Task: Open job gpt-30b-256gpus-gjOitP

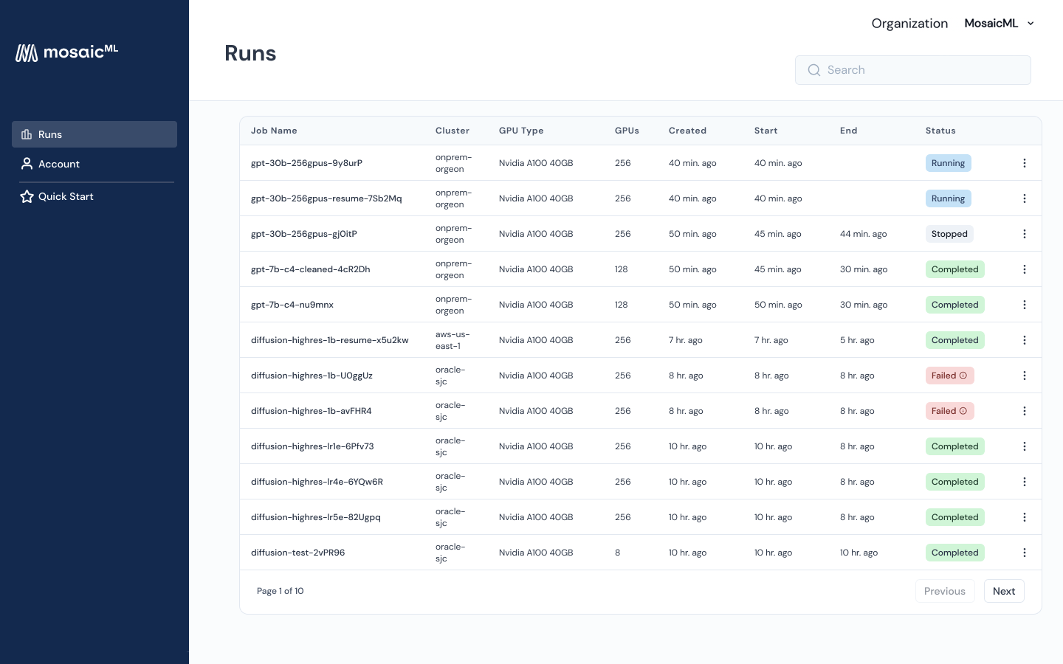Action: tap(304, 234)
